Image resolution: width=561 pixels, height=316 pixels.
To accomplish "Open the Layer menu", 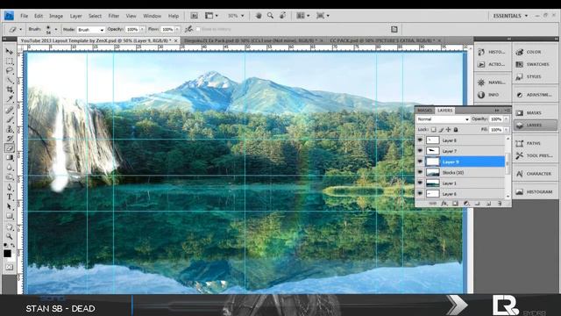I will tap(75, 16).
